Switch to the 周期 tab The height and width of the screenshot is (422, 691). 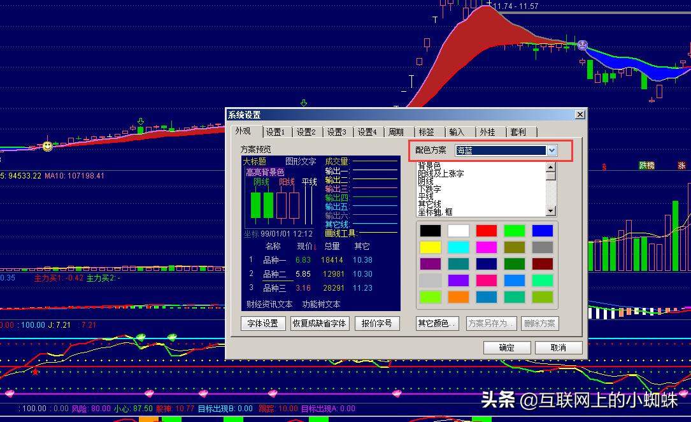click(x=395, y=132)
